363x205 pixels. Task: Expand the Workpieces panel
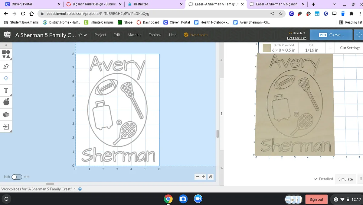(75, 189)
